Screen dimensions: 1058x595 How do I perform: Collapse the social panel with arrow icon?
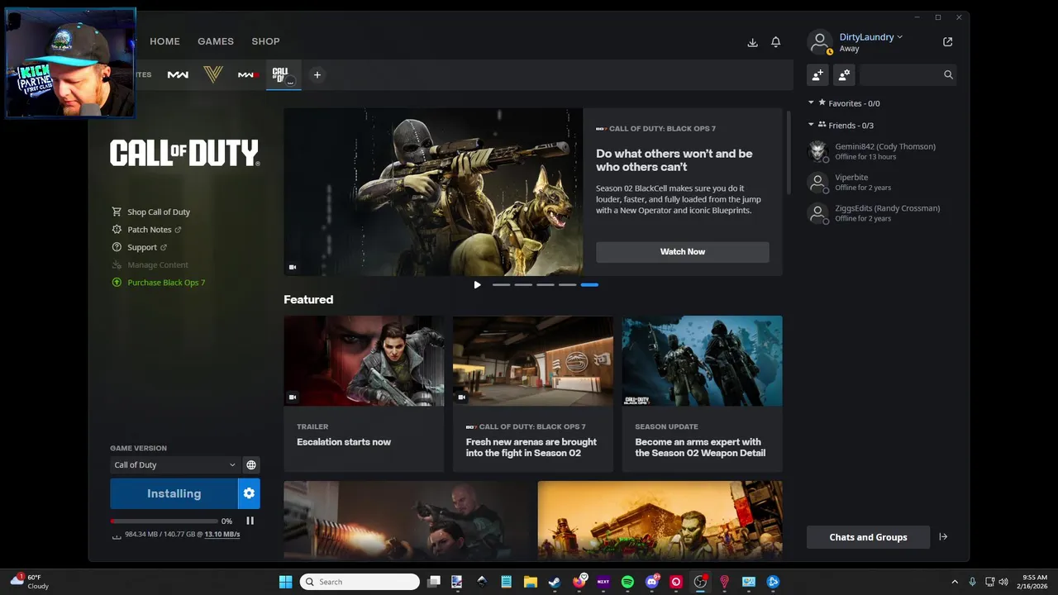pyautogui.click(x=943, y=537)
